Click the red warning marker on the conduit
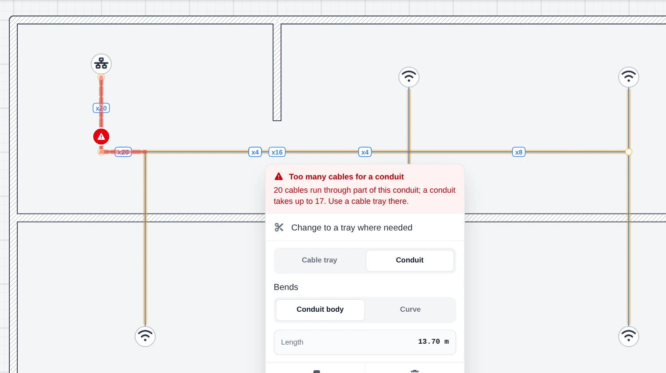Viewport: 666px width, 373px height. (x=101, y=137)
